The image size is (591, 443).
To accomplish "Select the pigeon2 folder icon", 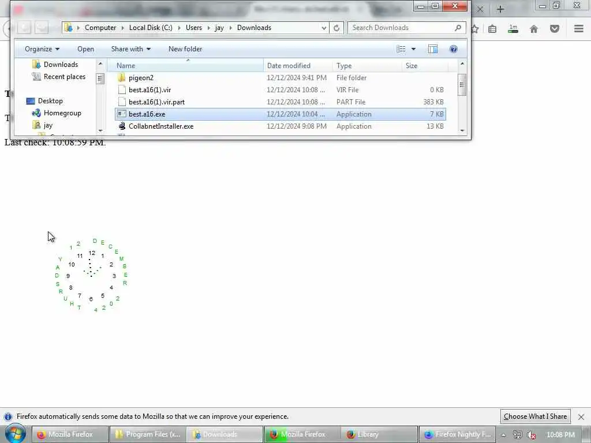I will (121, 78).
